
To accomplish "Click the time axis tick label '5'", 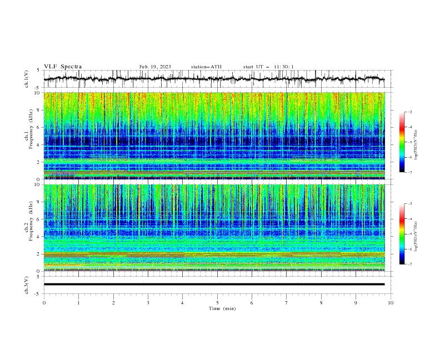I will click(217, 303).
